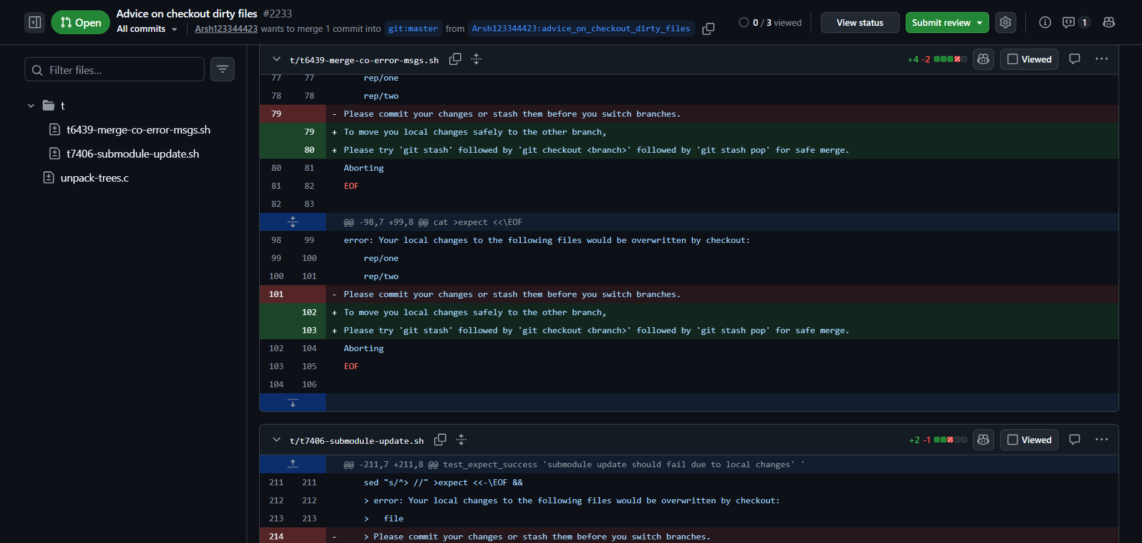Click the Open status badge

pos(81,22)
